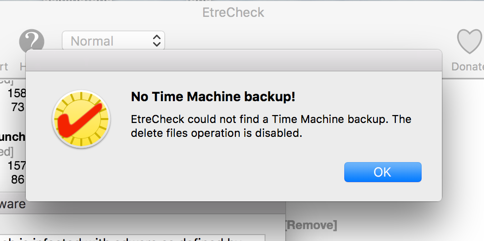The image size is (484, 241).
Task: Click the Help question mark icon
Action: 31,41
